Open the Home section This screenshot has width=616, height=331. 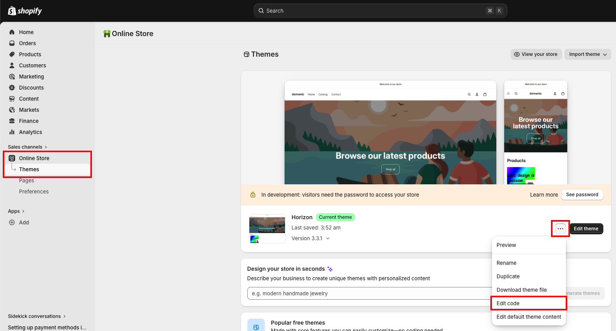click(26, 32)
